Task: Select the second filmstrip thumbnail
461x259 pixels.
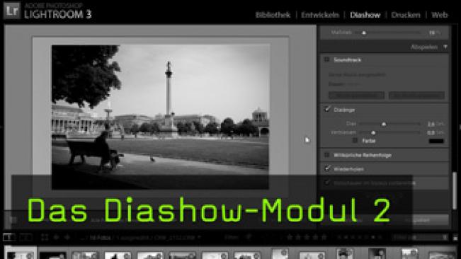Action: tap(53, 255)
